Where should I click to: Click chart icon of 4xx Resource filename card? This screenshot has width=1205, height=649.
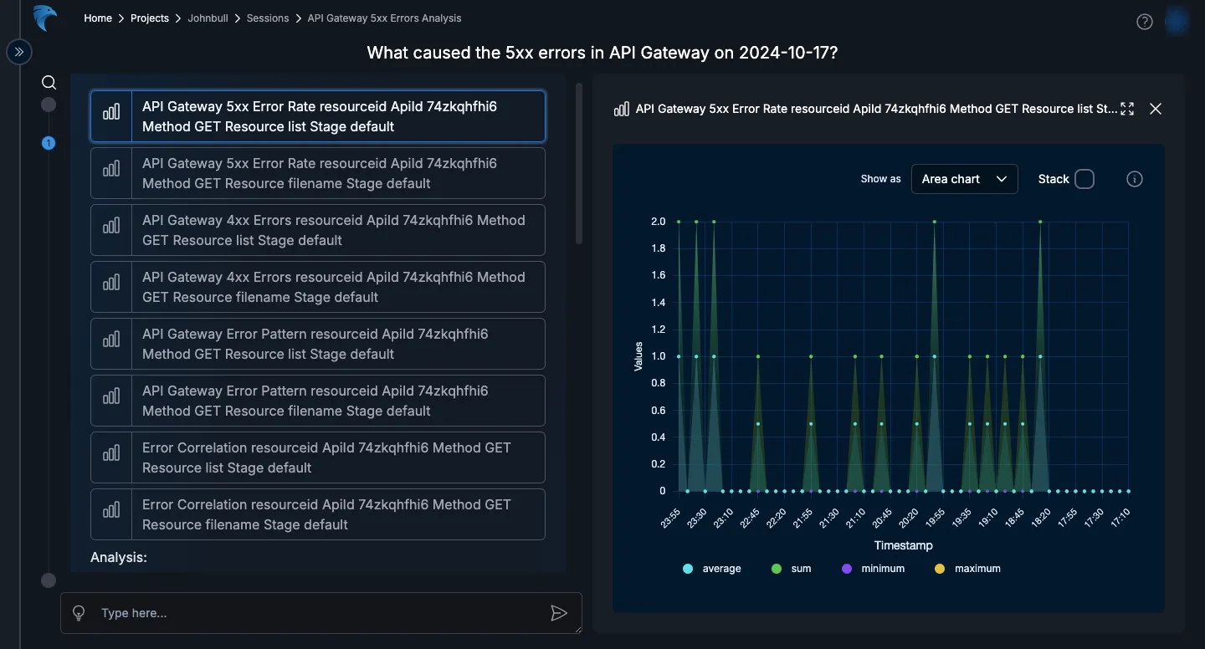coord(111,283)
